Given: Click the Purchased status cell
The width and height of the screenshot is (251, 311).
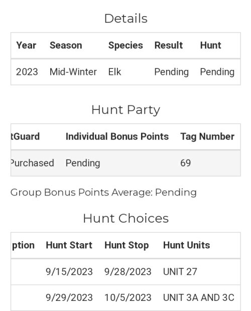Looking at the screenshot, I should coord(32,163).
